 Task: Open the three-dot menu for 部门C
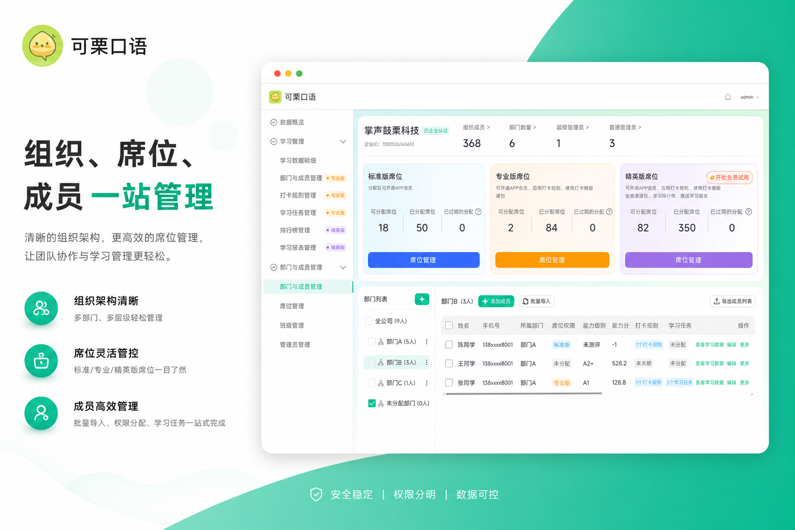point(426,383)
